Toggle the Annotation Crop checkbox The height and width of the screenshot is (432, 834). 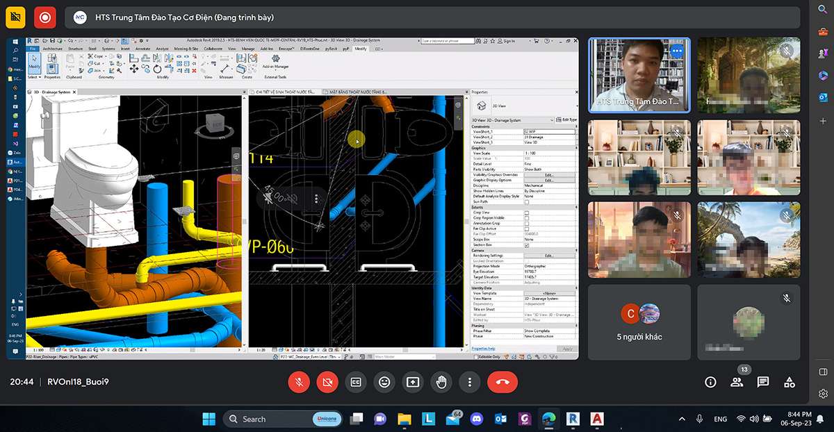click(527, 224)
